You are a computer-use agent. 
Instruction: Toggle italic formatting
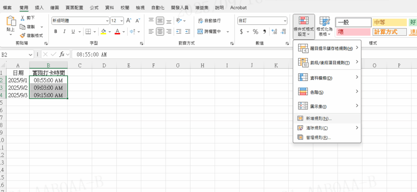pos(64,32)
